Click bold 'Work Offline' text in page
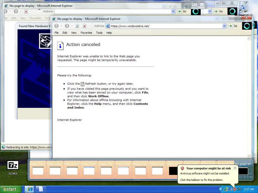Image resolution: width=258 pixels, height=193 pixels. pos(99,96)
